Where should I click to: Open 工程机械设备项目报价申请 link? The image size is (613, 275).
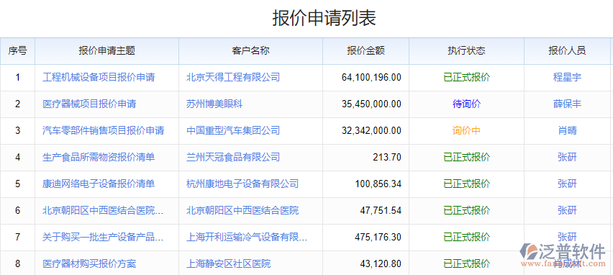click(x=99, y=78)
